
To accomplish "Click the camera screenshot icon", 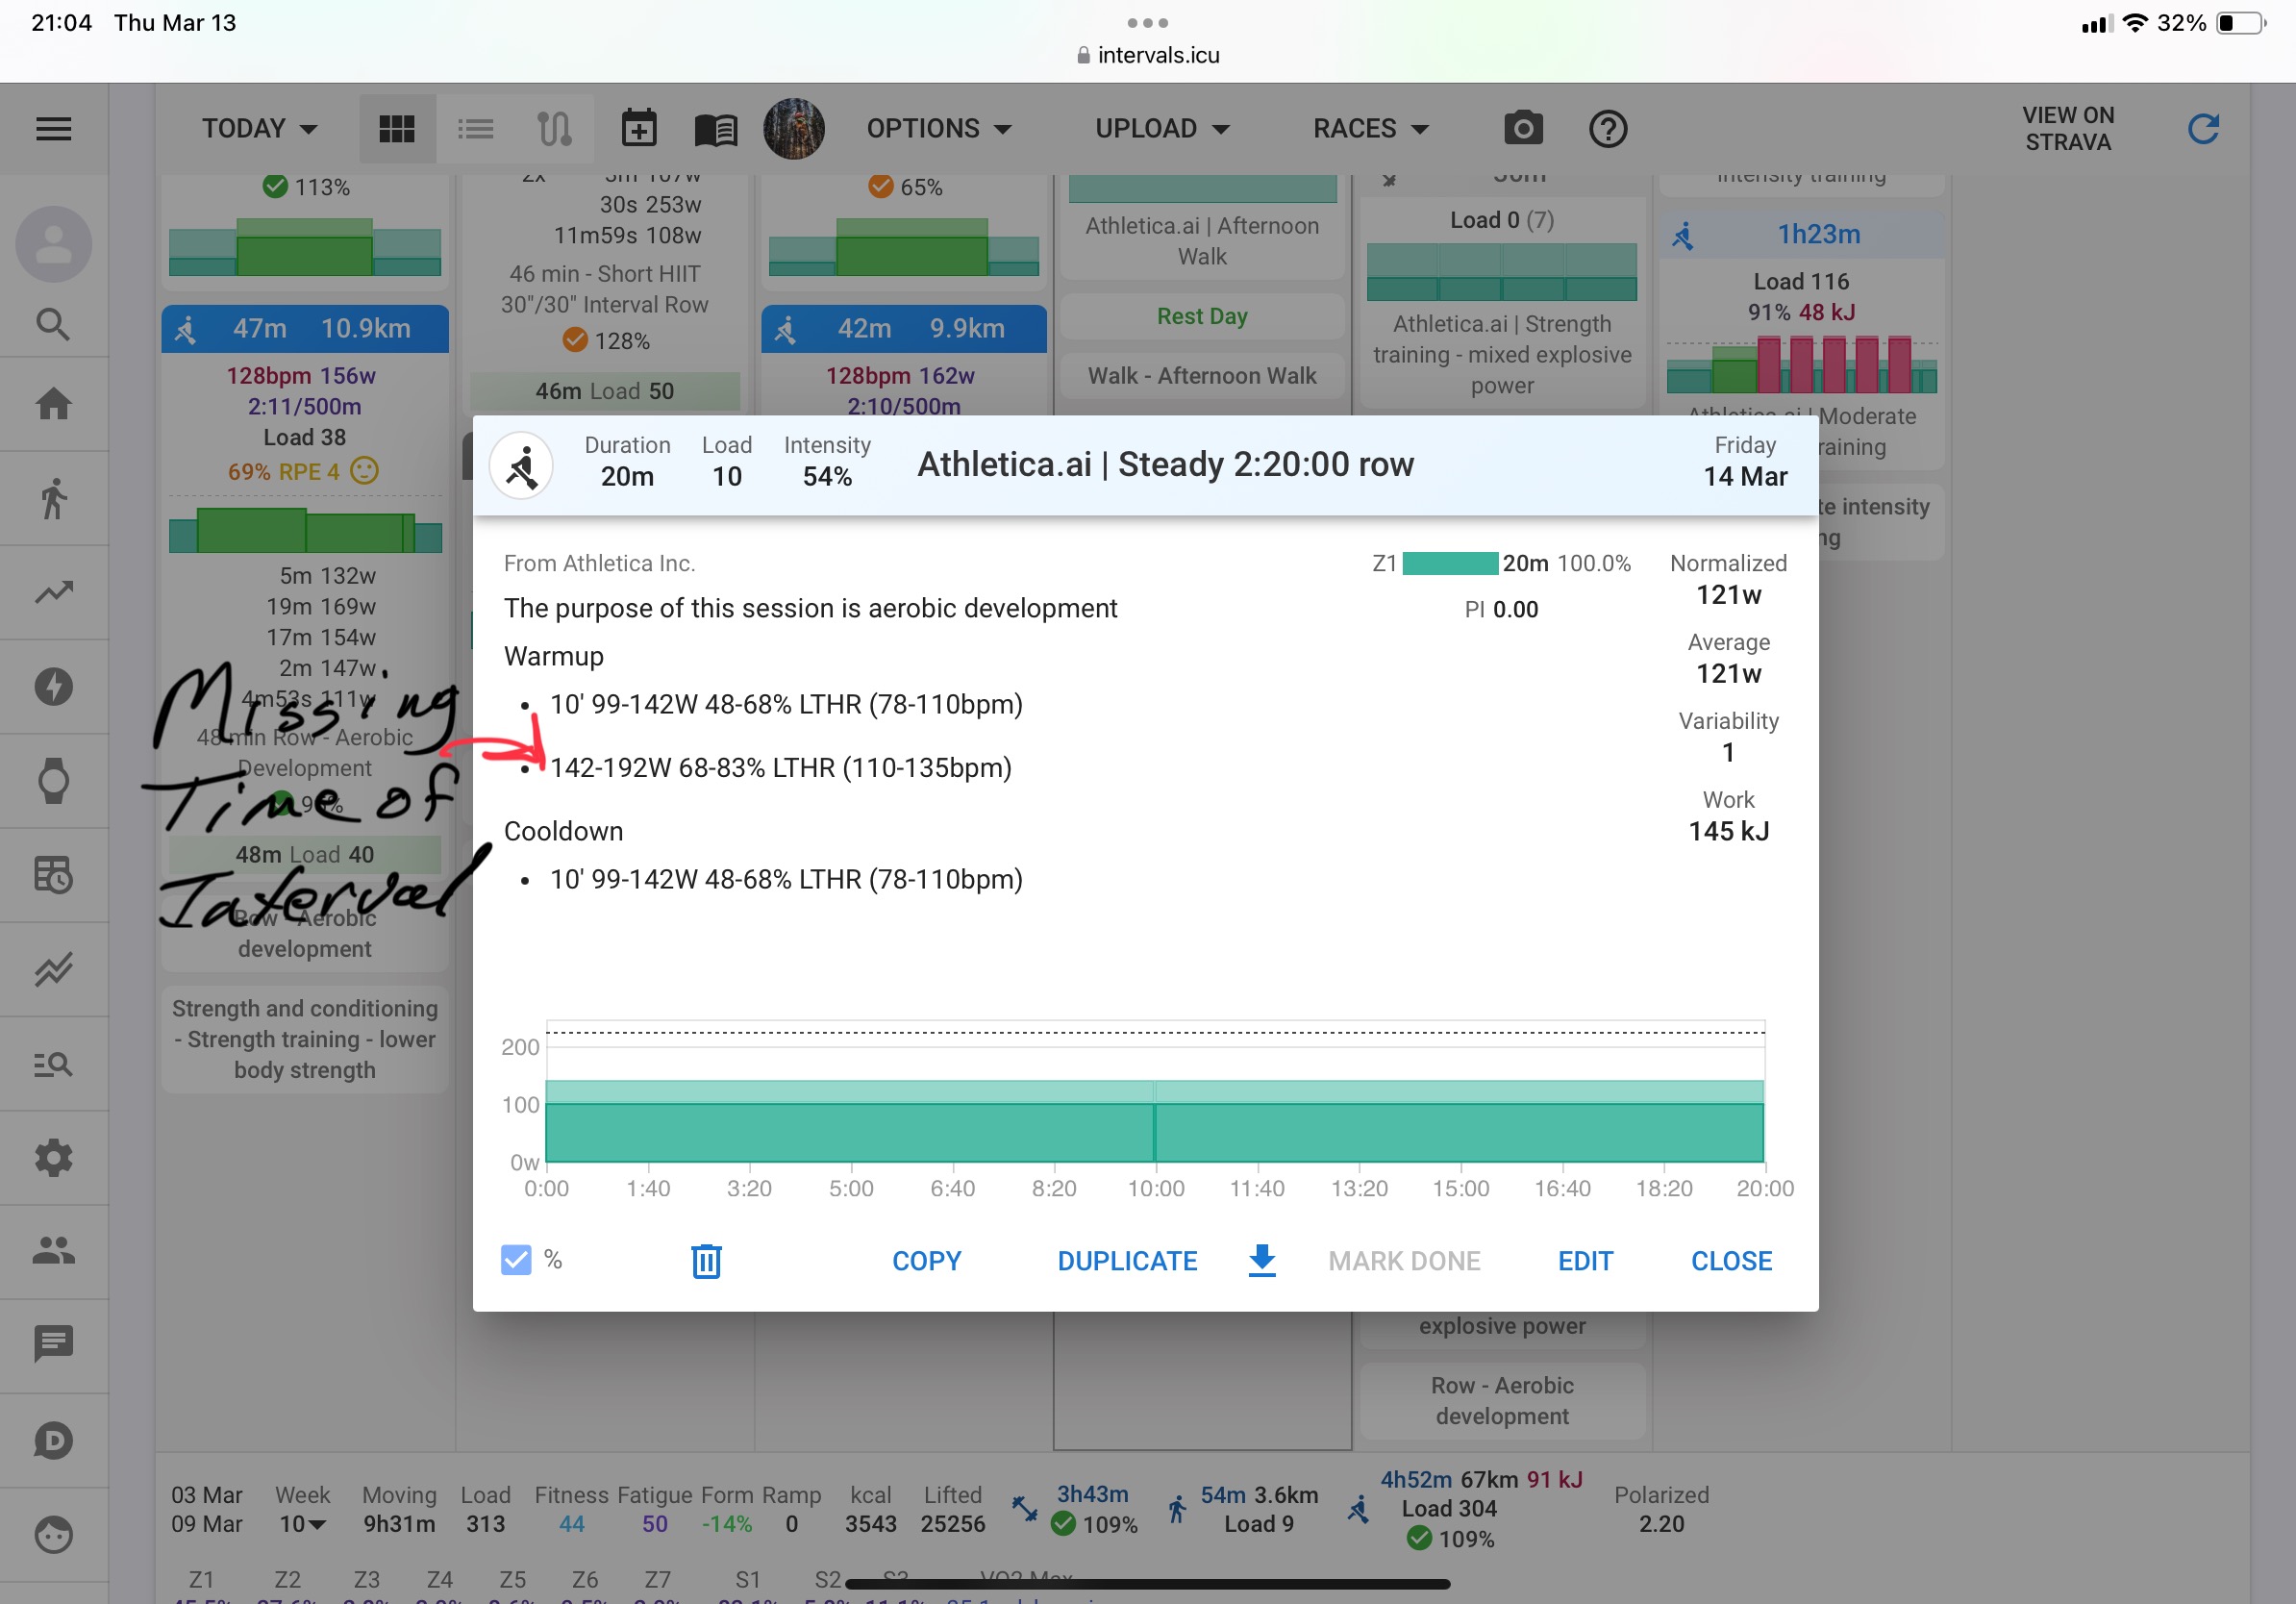I will click(x=1523, y=129).
